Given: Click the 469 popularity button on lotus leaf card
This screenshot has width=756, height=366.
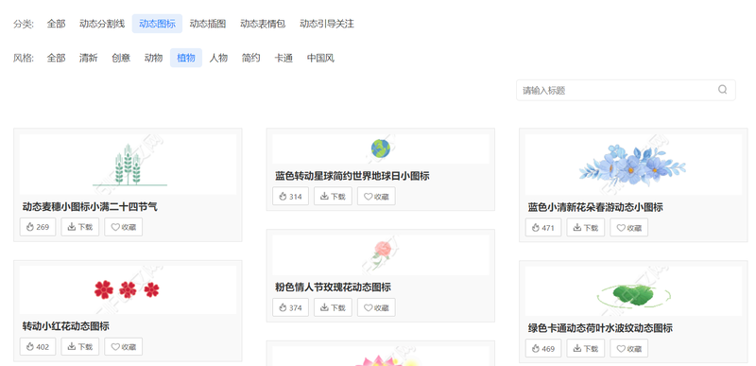Looking at the screenshot, I should click(x=542, y=349).
